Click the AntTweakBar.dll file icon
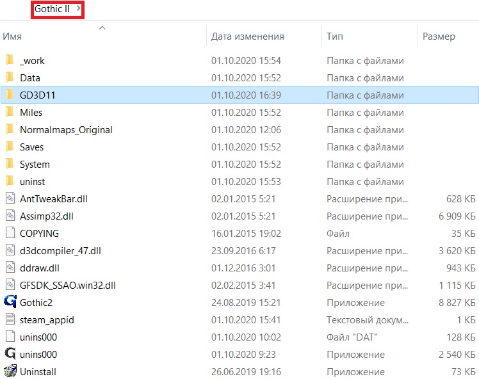Image resolution: width=479 pixels, height=379 pixels. coord(10,198)
